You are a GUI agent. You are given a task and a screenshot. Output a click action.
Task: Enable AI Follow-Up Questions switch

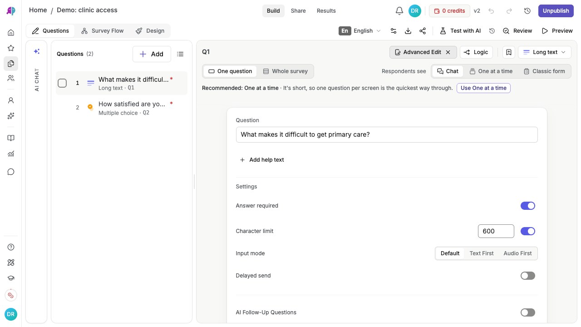click(x=528, y=312)
